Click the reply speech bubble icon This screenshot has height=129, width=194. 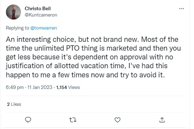[28, 120]
